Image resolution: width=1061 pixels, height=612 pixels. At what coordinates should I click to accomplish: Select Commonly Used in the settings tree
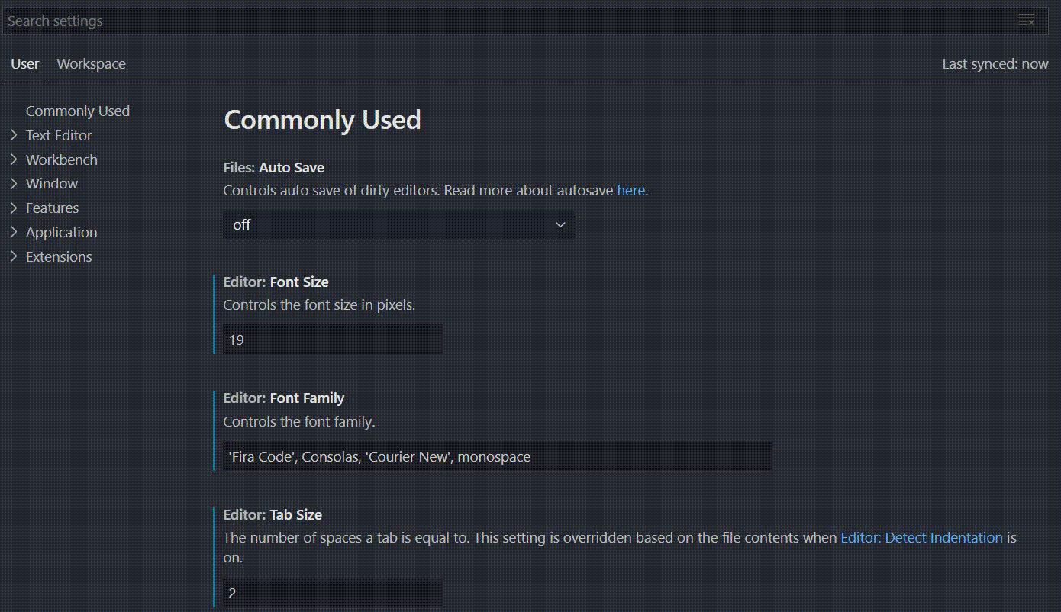(77, 111)
